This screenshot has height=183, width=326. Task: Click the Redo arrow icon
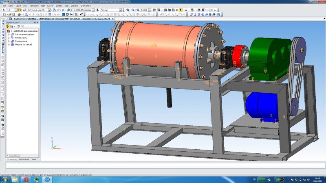[58, 14]
